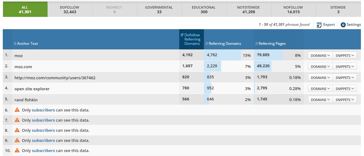The image size is (364, 156).
Task: Select the ALL 41,301 tab
Action: pos(25,9)
